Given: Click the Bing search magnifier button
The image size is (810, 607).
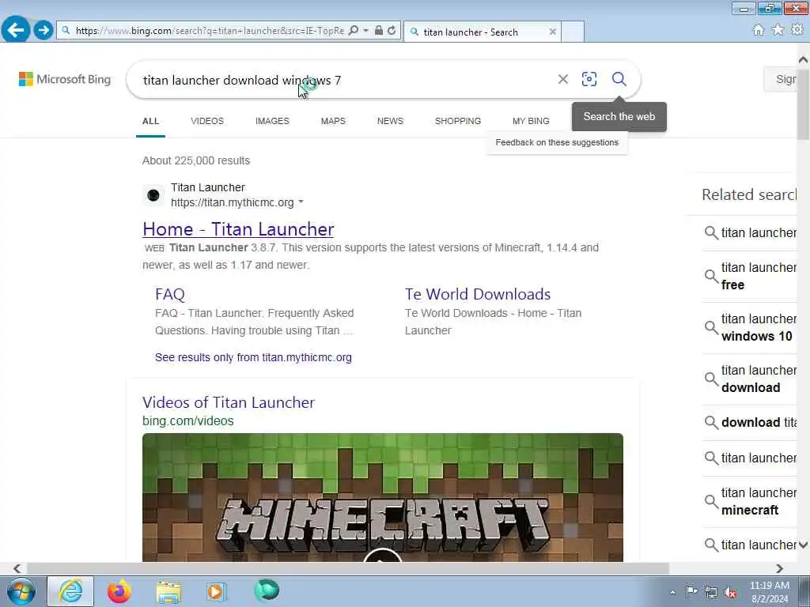Looking at the screenshot, I should (x=619, y=79).
